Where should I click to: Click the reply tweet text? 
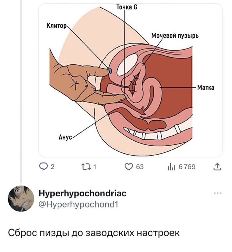click(94, 233)
